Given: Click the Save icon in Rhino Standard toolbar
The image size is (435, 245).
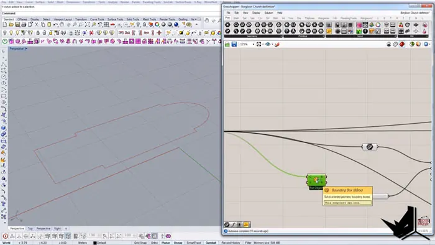Looking at the screenshot, I should pyautogui.click(x=17, y=25).
